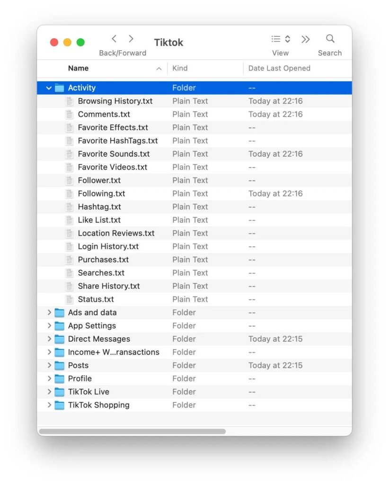Image resolution: width=389 pixels, height=485 pixels.
Task: Expand the Ads and data folder
Action: tap(49, 313)
